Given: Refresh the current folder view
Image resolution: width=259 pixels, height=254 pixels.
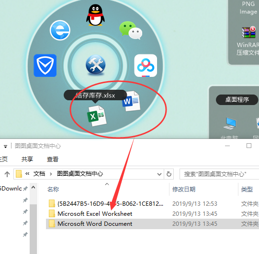Looking at the screenshot, I should pyautogui.click(x=169, y=174).
